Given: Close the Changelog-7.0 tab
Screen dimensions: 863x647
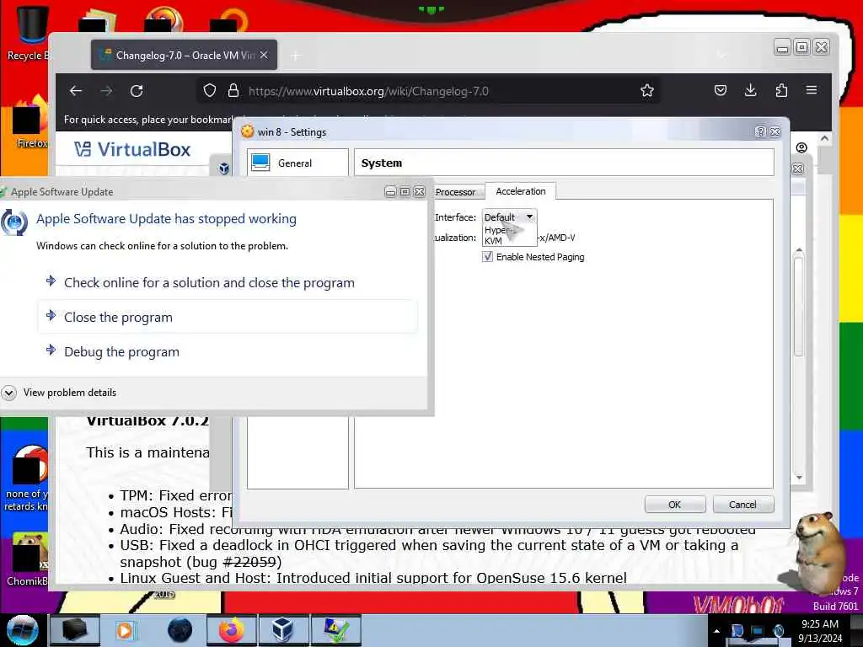Looking at the screenshot, I should [264, 55].
